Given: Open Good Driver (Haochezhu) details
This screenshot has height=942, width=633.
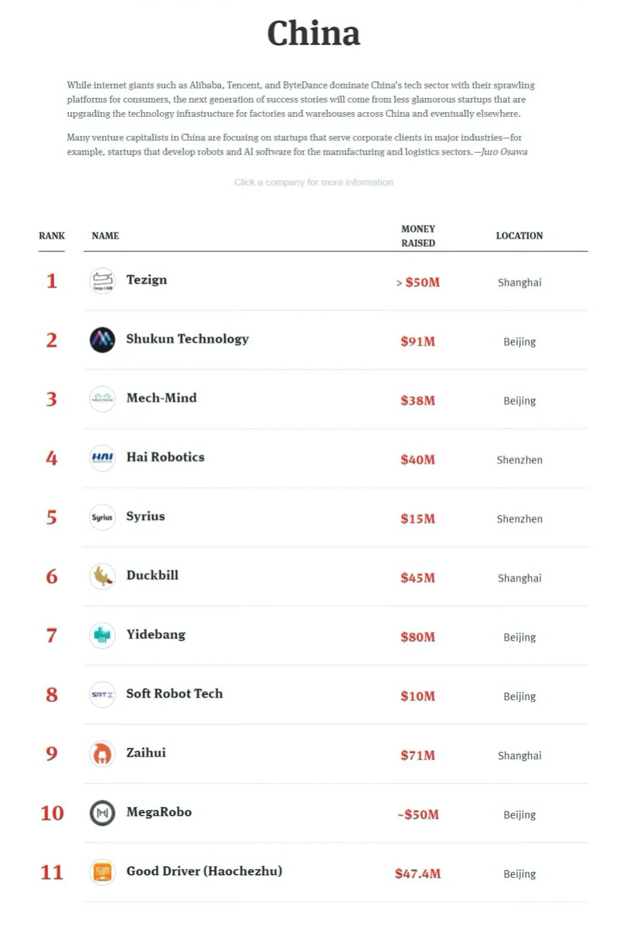Looking at the screenshot, I should pyautogui.click(x=204, y=871).
